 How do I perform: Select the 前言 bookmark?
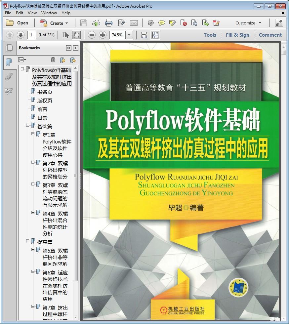(42, 109)
